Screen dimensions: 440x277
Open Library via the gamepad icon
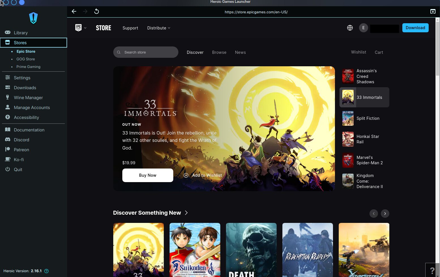coord(8,33)
